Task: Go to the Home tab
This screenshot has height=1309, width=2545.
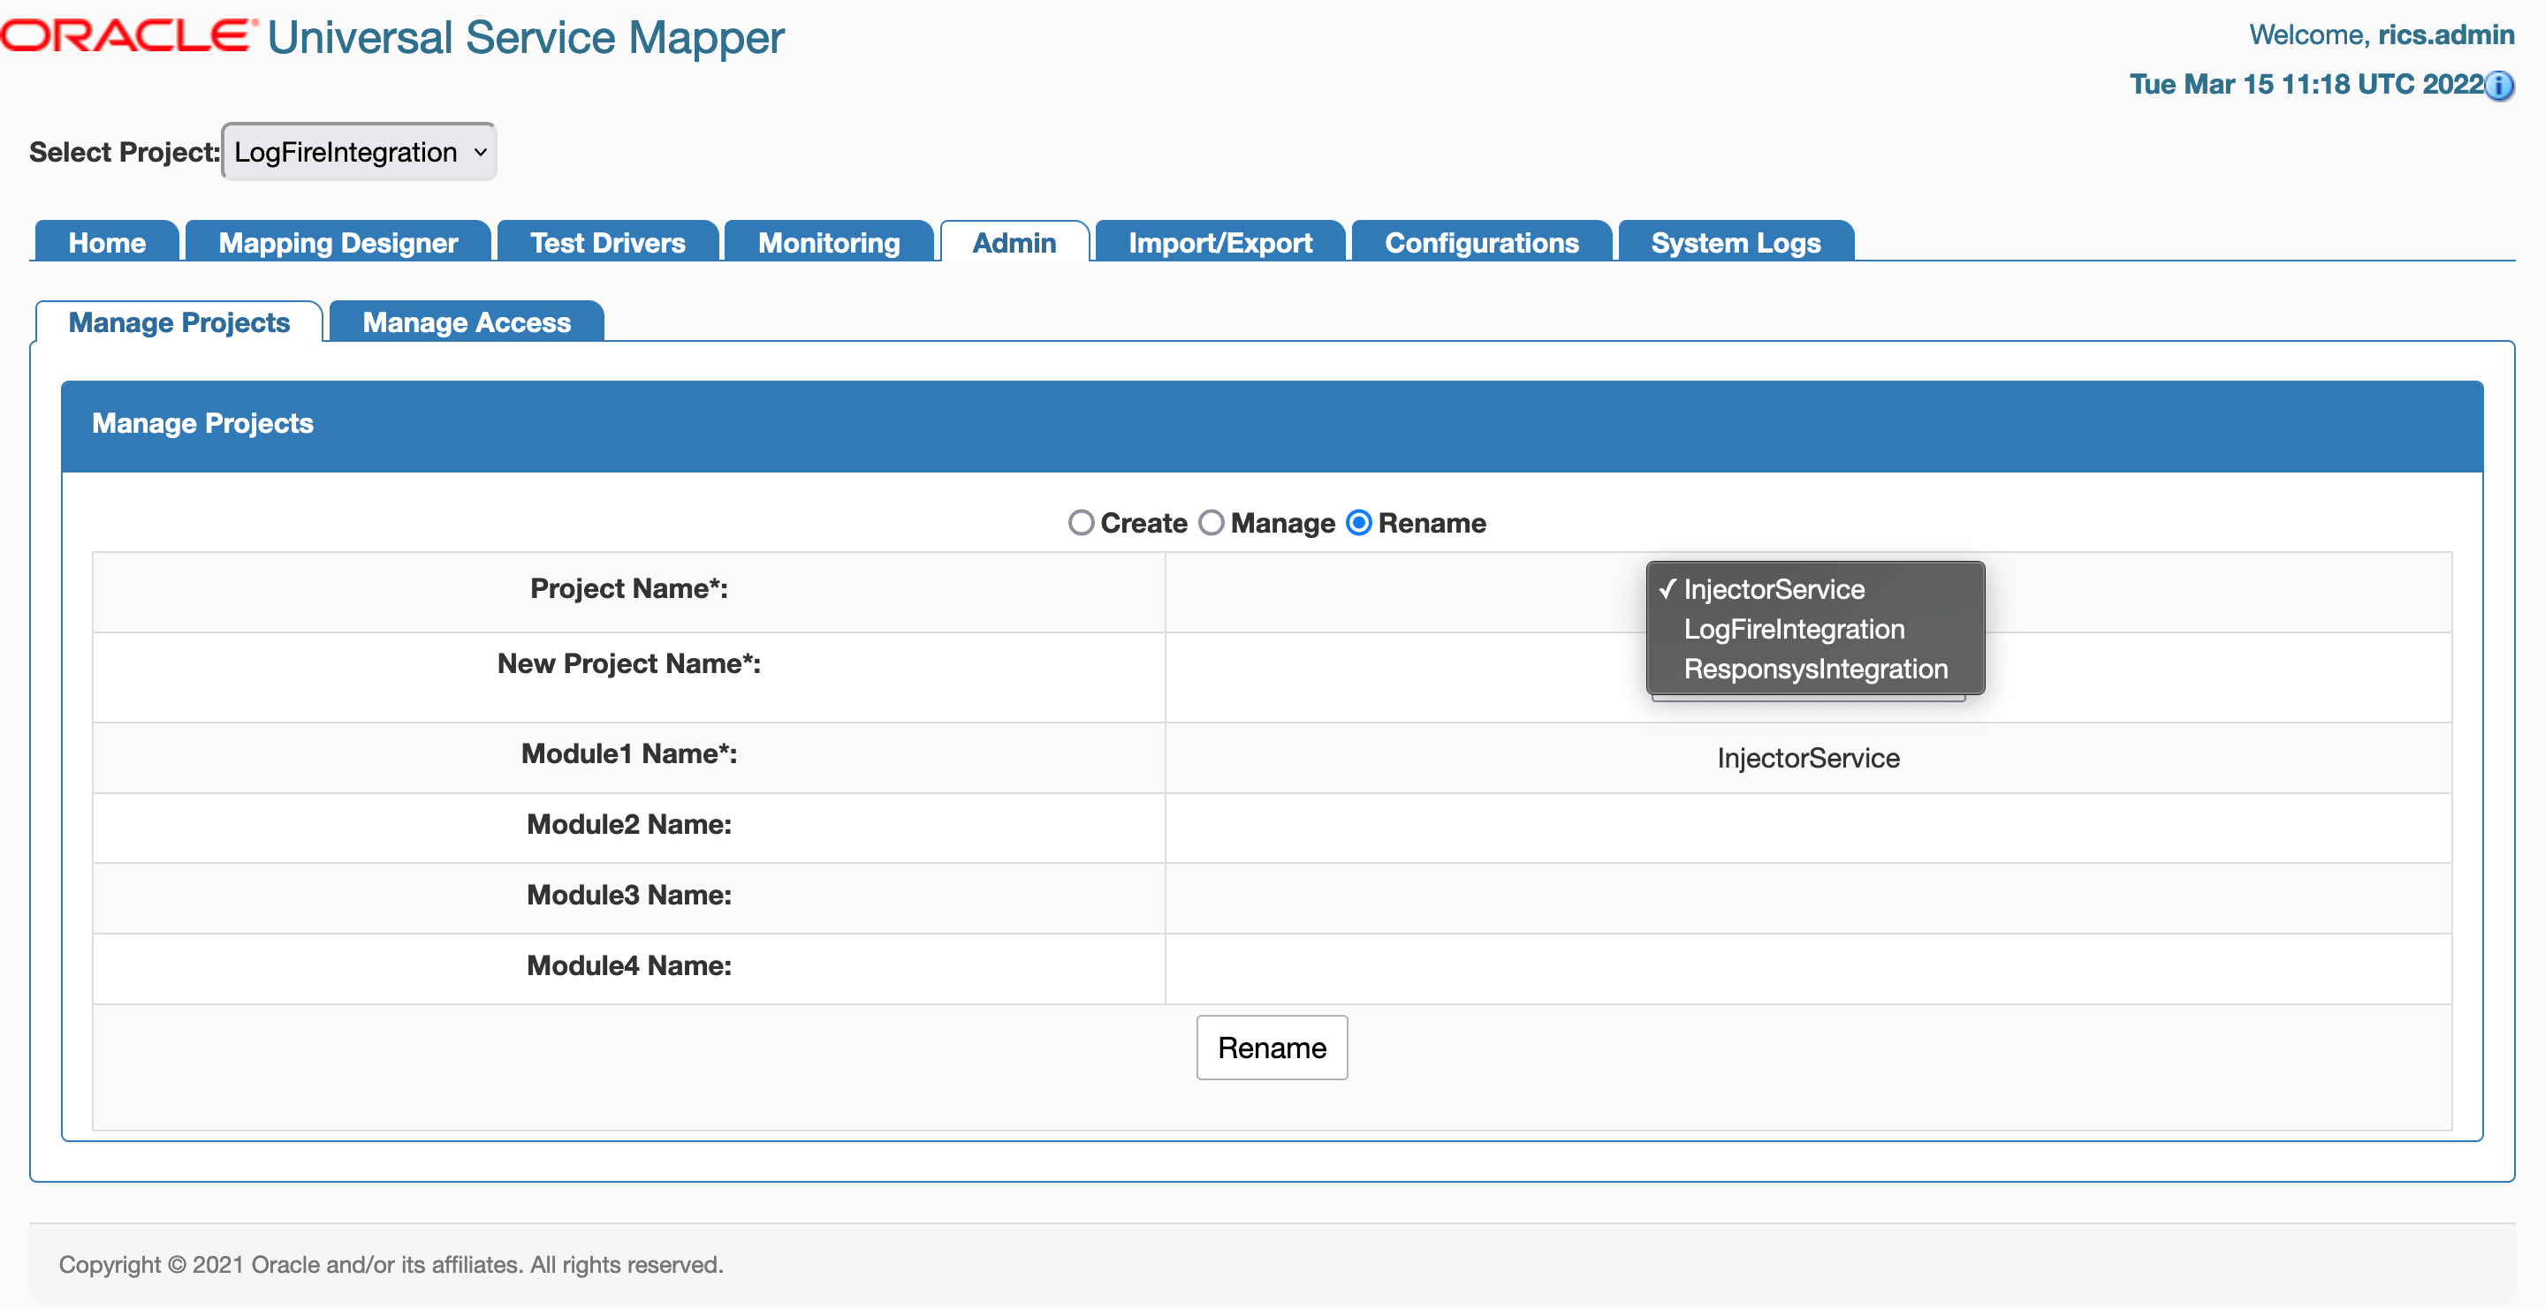Action: 107,243
